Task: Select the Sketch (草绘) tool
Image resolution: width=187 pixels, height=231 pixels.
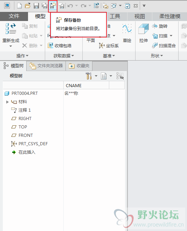Action: tap(127, 33)
